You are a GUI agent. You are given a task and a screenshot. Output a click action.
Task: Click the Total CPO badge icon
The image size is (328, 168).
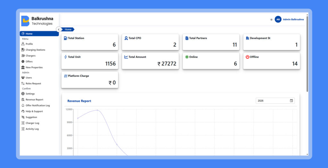(x=126, y=38)
